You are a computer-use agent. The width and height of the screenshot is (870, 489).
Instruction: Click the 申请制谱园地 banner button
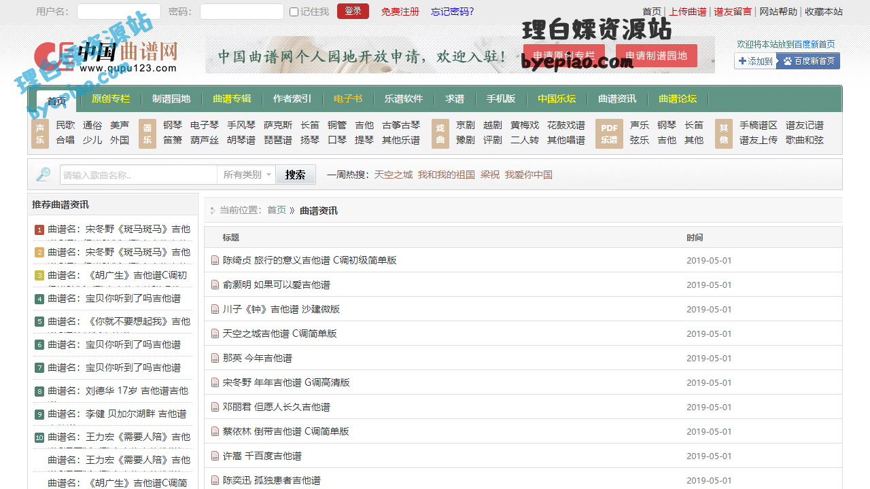coord(656,56)
